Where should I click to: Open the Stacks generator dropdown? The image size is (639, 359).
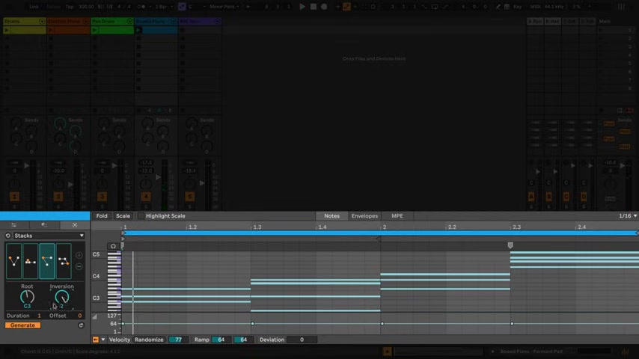[x=49, y=236]
